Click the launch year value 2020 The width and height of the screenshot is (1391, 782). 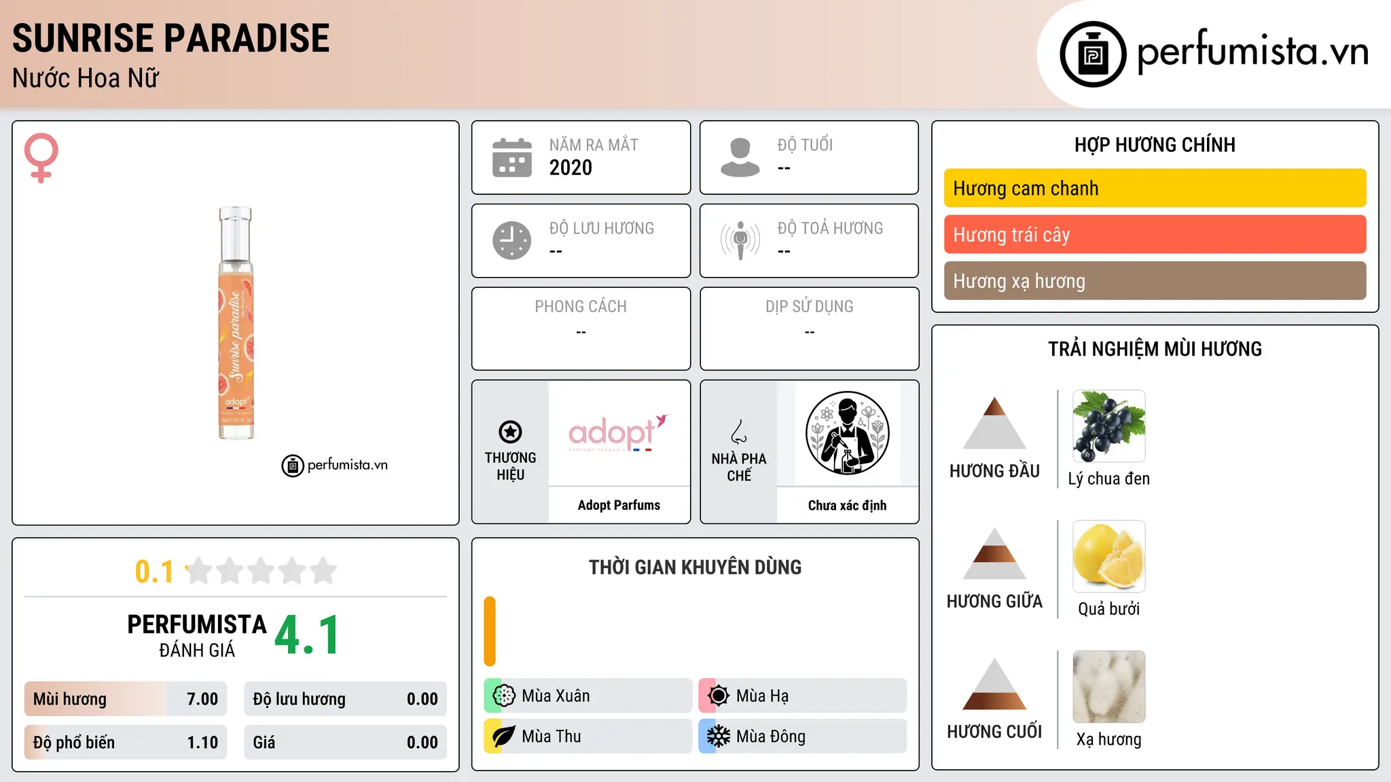point(571,168)
